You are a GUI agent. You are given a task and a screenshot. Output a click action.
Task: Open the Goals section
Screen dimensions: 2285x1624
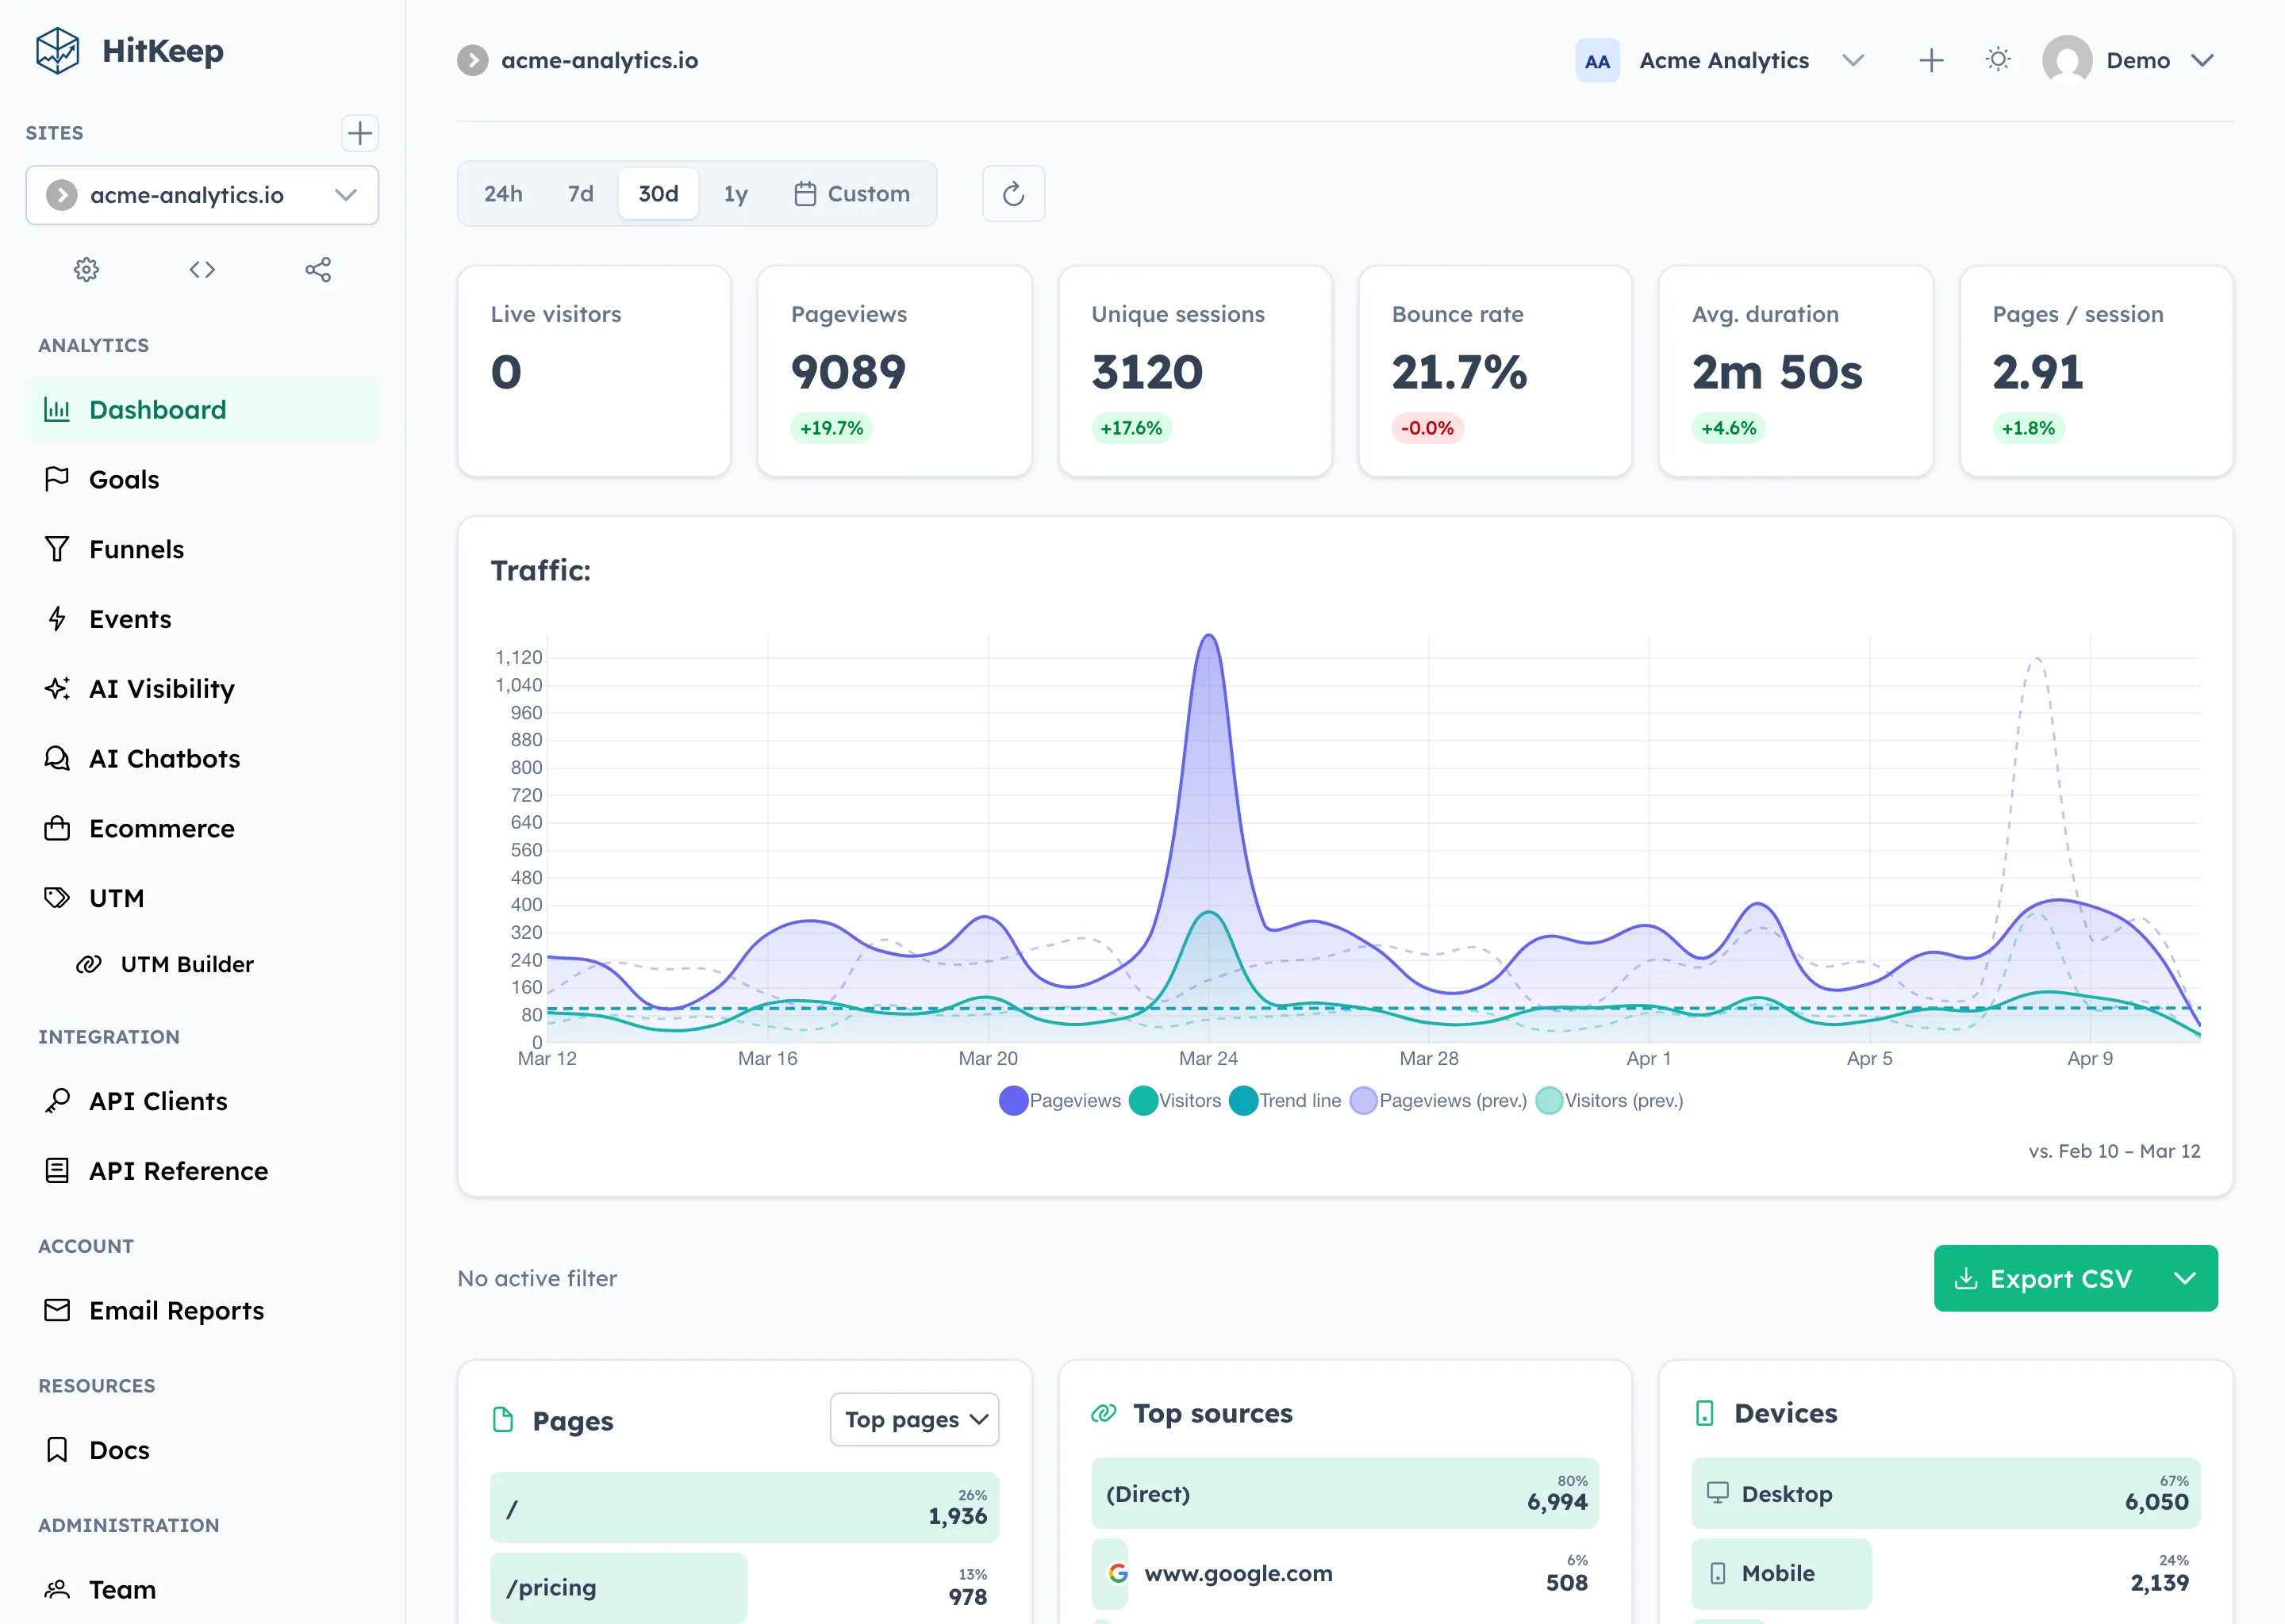point(124,479)
